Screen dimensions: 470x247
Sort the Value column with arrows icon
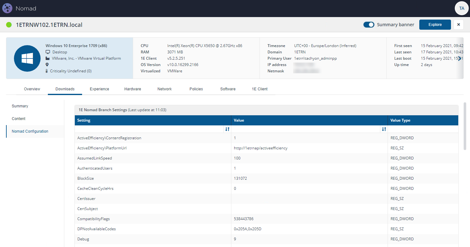pyautogui.click(x=384, y=129)
